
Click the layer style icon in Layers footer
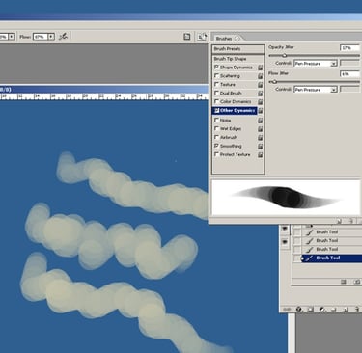[299, 310]
